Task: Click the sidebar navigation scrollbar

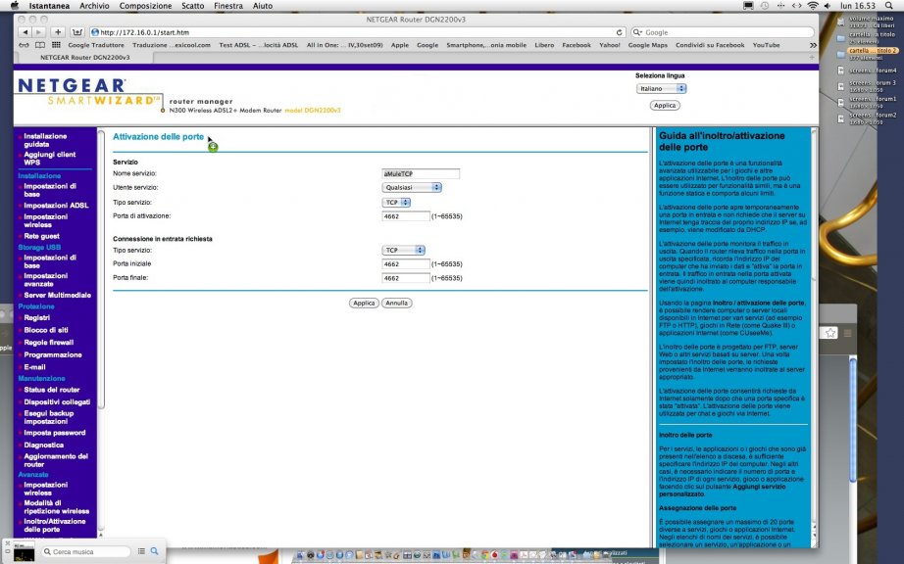Action: [x=101, y=270]
